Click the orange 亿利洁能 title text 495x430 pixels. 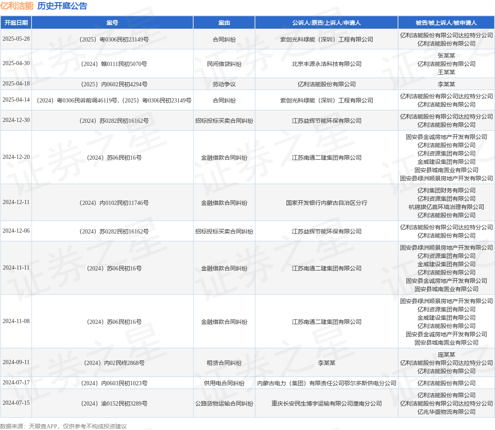pos(17,6)
